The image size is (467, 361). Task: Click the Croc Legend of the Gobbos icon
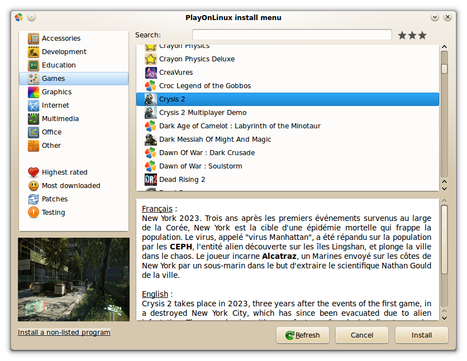point(151,86)
